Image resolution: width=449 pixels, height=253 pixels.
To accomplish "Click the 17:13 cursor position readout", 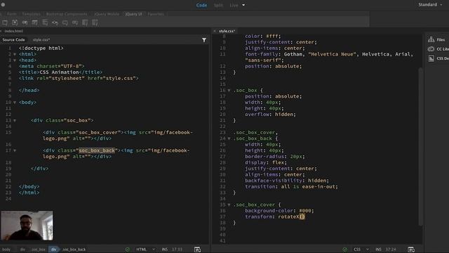I will point(177,249).
